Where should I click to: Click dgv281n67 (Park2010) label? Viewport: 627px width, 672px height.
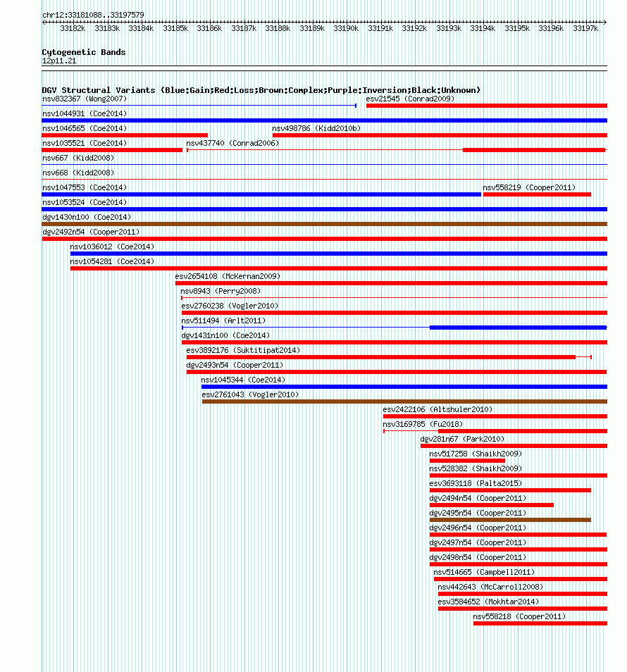pos(462,439)
